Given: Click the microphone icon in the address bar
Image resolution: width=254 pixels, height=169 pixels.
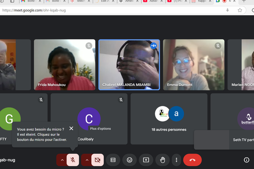Looking at the screenshot, I should tap(227, 10).
